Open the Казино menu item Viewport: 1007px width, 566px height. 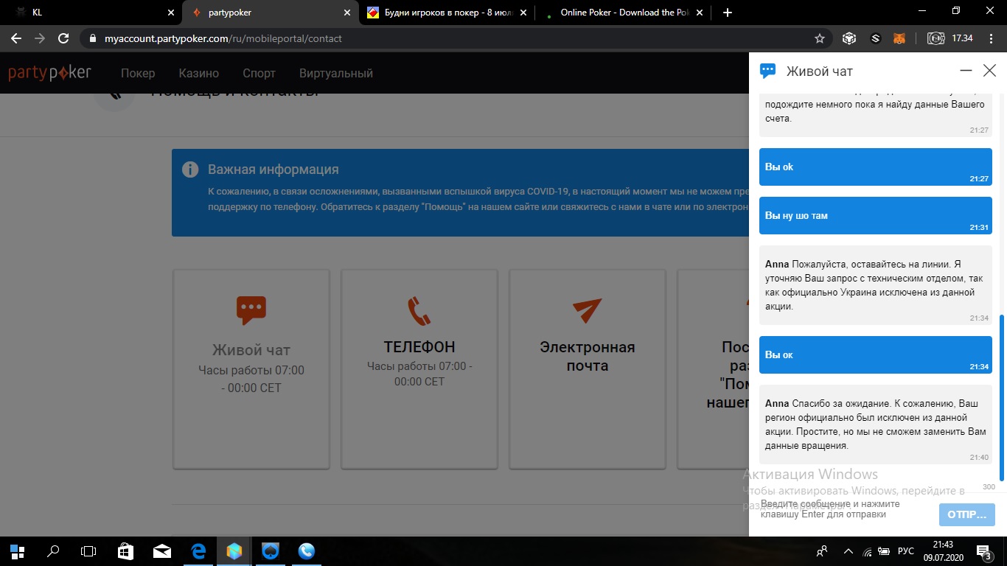point(198,73)
